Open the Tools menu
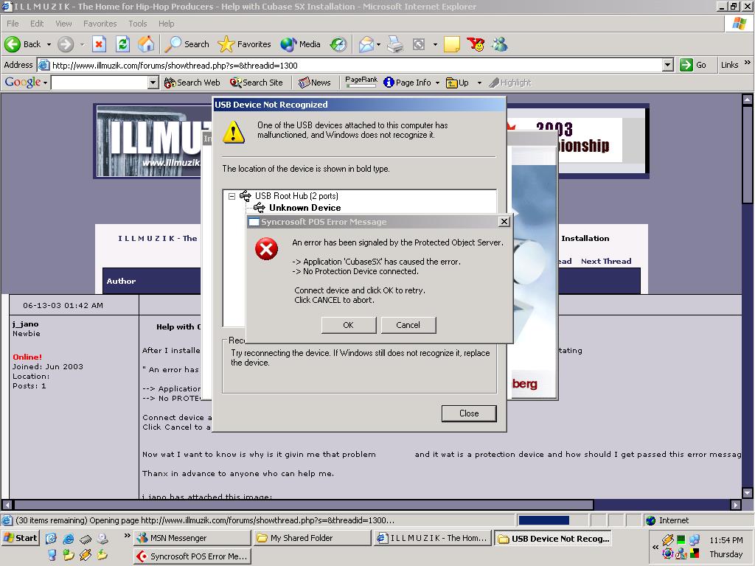Screen dimensions: 755x566 (x=138, y=24)
